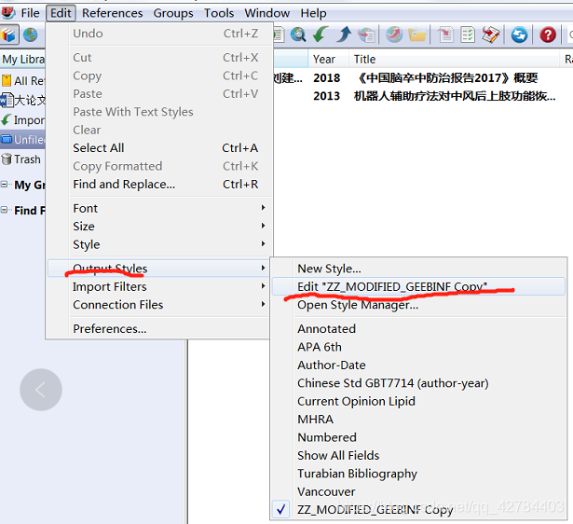Image resolution: width=573 pixels, height=524 pixels.
Task: Select the Turabian Bibliography style
Action: (418, 474)
